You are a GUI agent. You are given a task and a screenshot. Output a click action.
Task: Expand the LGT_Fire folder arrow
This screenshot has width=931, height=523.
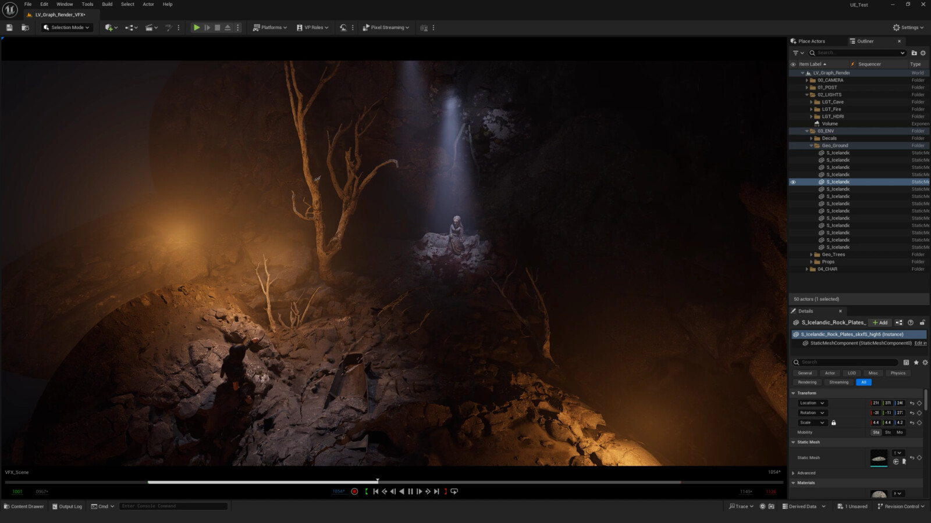tap(811, 109)
